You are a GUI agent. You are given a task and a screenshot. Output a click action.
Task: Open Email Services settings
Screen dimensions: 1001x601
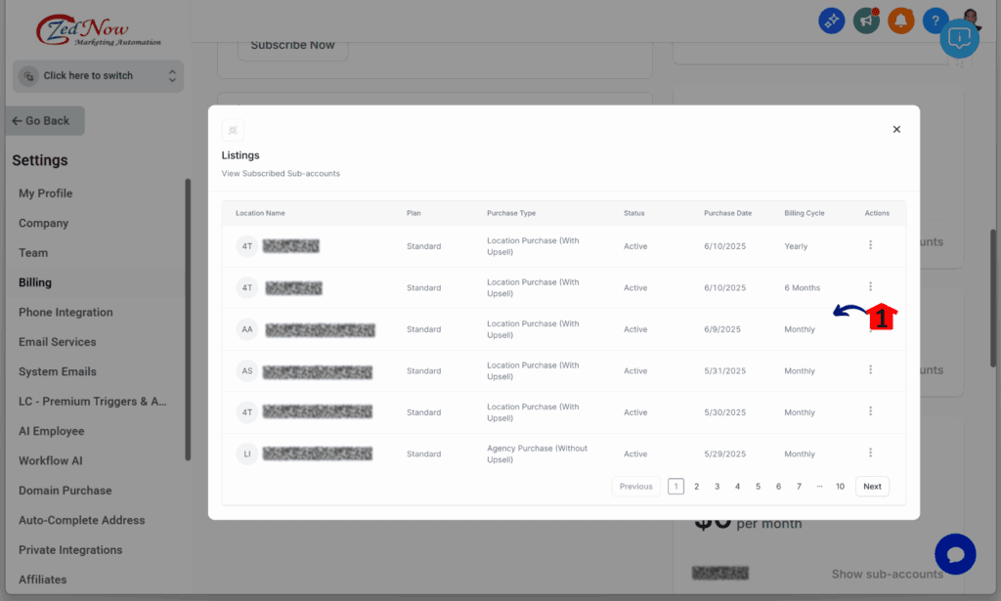click(x=58, y=342)
